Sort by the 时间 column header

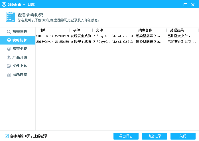coord(53,30)
